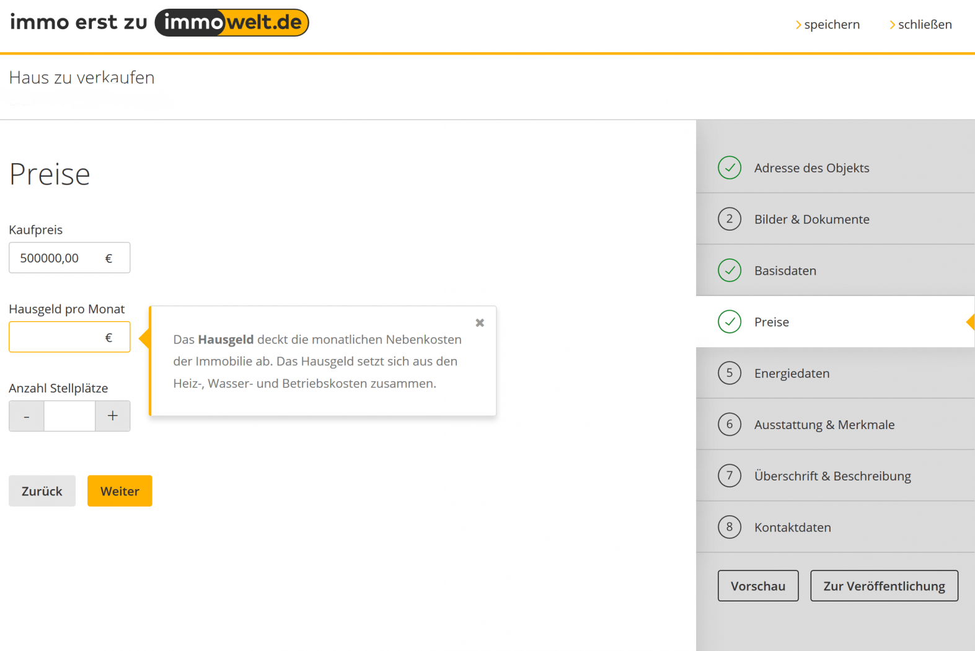Click the Kaufpreis label

pos(35,230)
